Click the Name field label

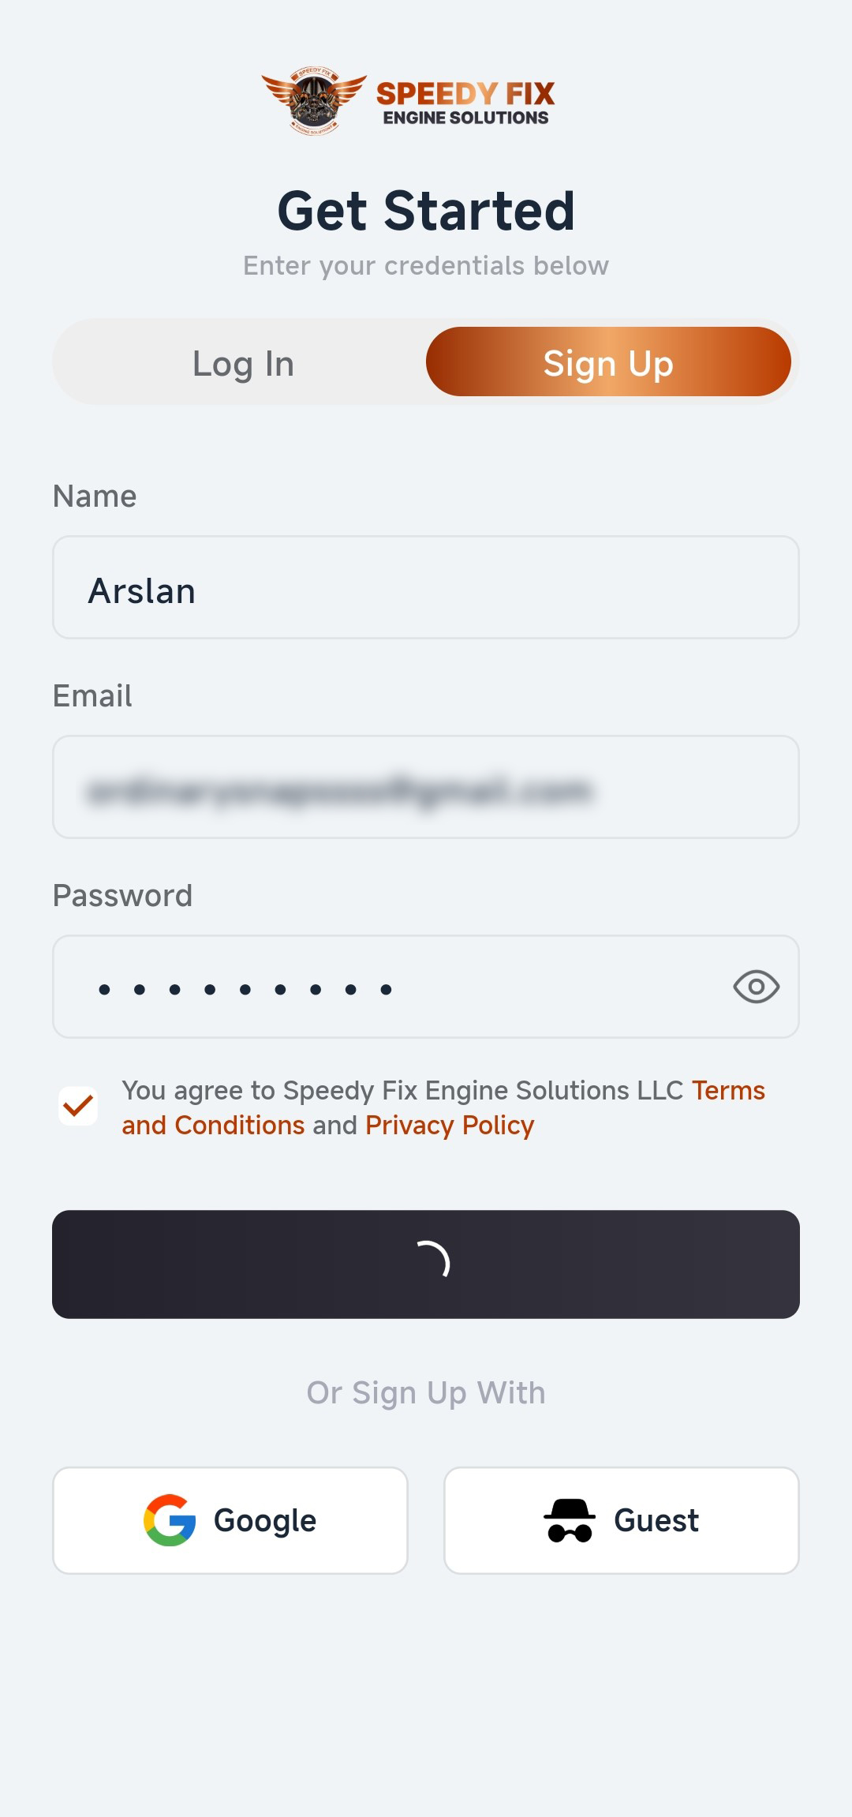95,496
